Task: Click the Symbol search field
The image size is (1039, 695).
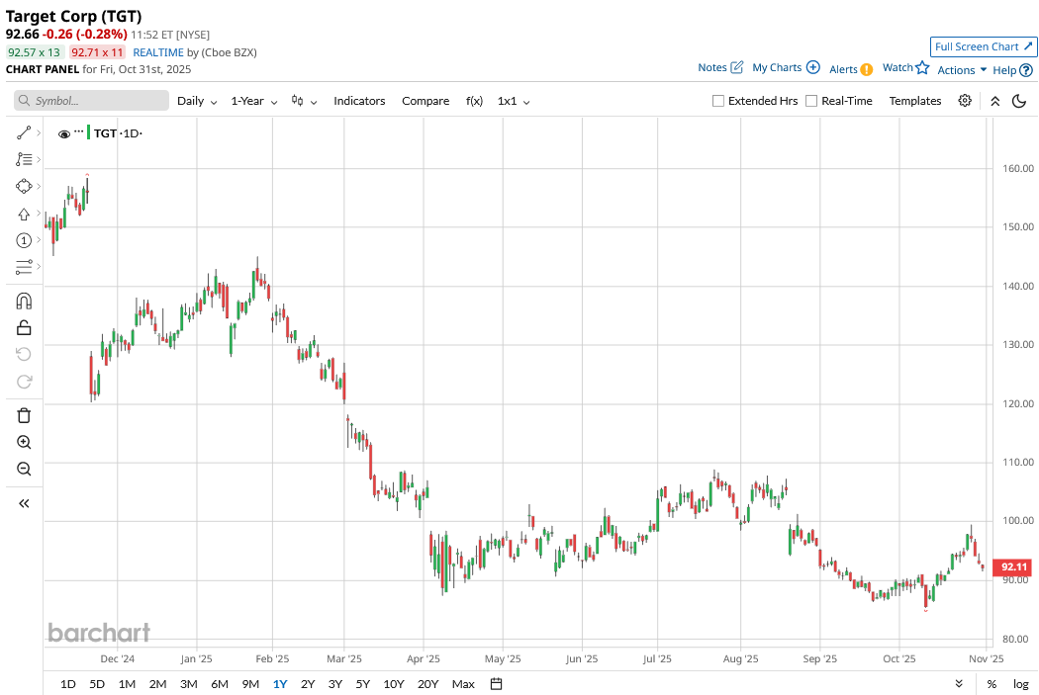Action: click(x=92, y=101)
